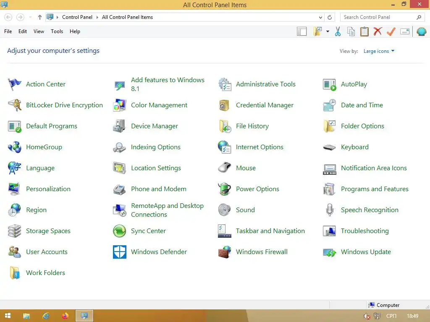Open the File menu
The height and width of the screenshot is (322, 430).
pos(8,31)
